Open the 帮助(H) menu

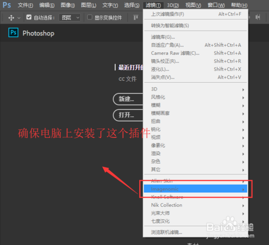[239, 5]
